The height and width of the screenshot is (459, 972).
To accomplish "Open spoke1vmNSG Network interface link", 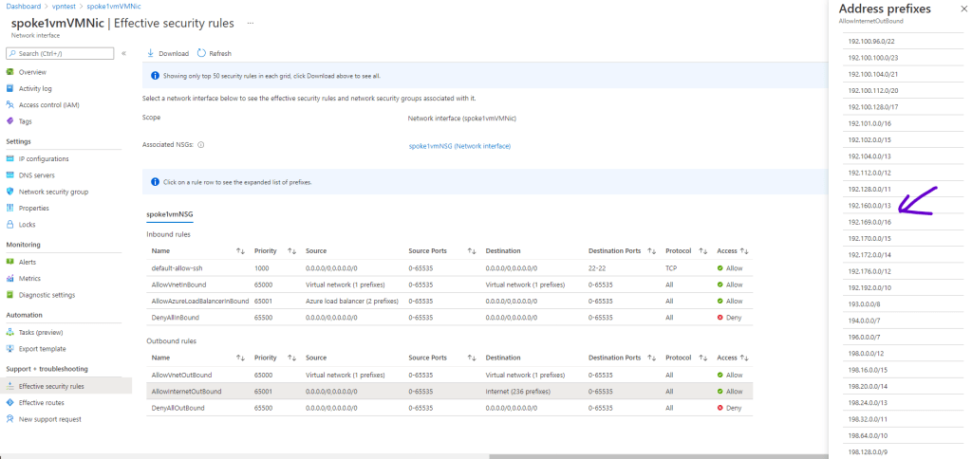I will [459, 146].
